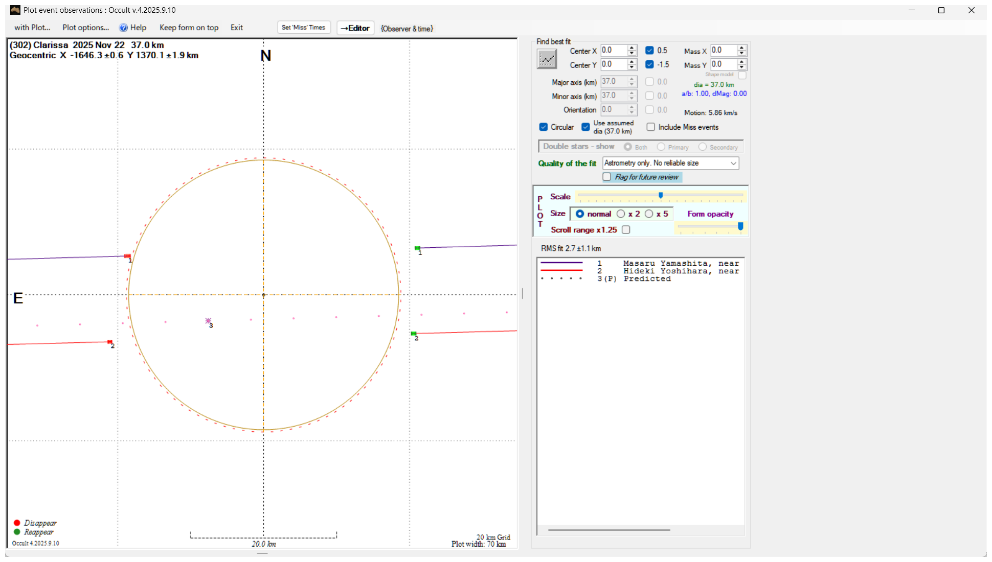Open the Plot options... menu
This screenshot has width=992, height=562.
85,28
